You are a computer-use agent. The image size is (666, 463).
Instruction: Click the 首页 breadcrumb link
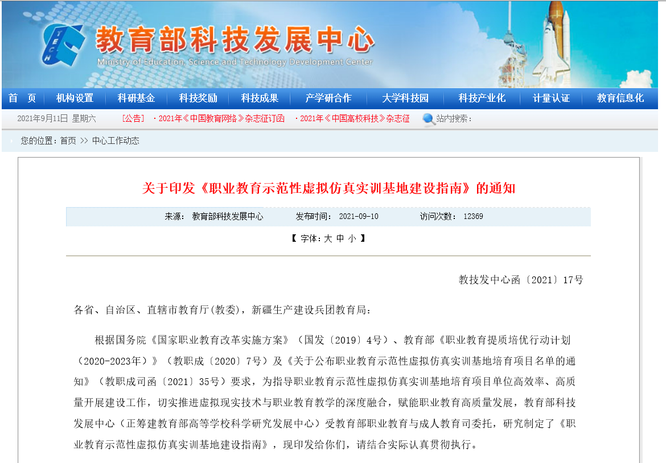(68, 140)
